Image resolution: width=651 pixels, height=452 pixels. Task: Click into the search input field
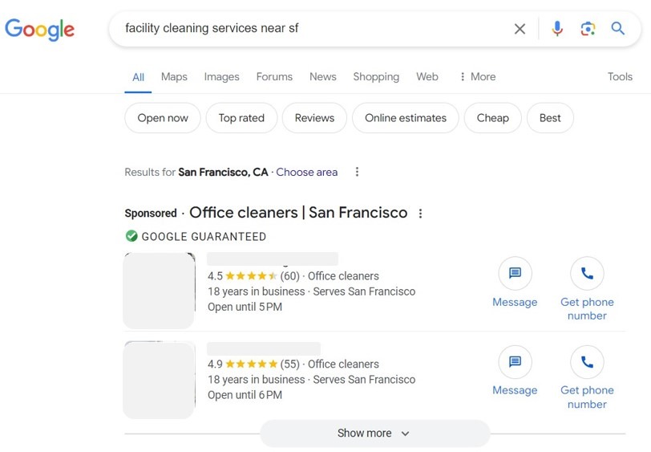click(x=316, y=28)
